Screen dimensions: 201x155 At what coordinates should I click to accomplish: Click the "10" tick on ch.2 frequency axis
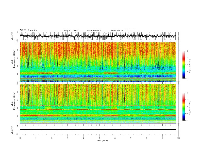[x=18, y=84]
